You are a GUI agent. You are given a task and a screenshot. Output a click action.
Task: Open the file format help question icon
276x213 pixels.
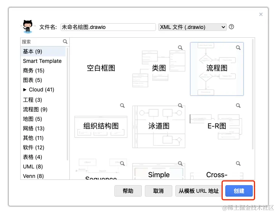(231, 27)
